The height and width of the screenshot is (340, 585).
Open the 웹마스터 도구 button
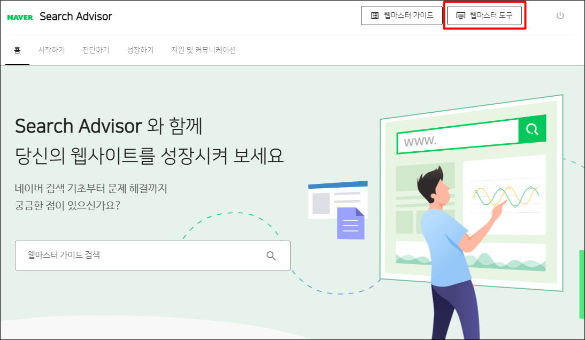pyautogui.click(x=484, y=16)
